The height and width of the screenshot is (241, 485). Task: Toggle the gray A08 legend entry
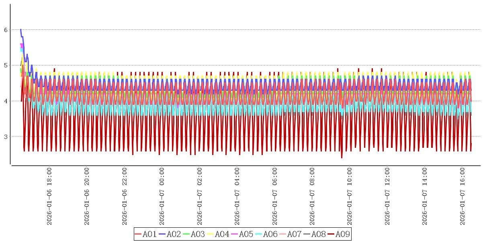pyautogui.click(x=315, y=234)
